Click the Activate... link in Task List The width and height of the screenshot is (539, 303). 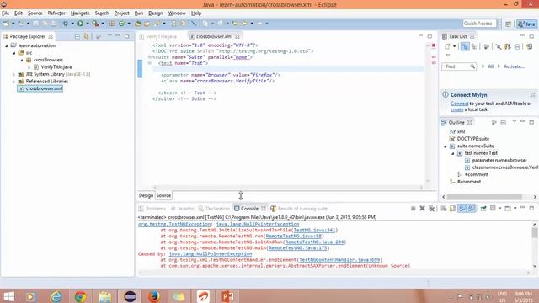514,66
